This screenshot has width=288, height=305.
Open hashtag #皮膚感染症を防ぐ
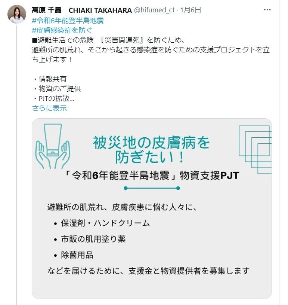tap(62, 30)
